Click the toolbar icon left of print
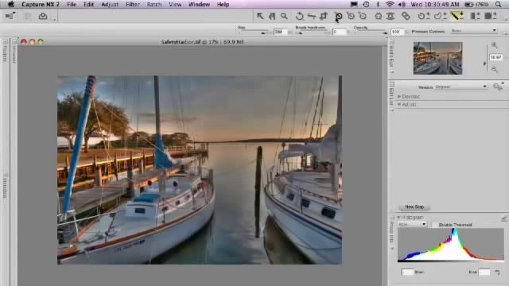This screenshot has width=509, height=286. point(10,16)
